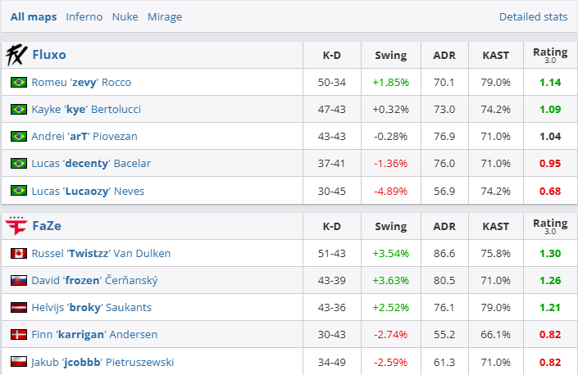
Task: Open Kayke 'kye' Bertolucci's profile
Action: click(x=92, y=109)
